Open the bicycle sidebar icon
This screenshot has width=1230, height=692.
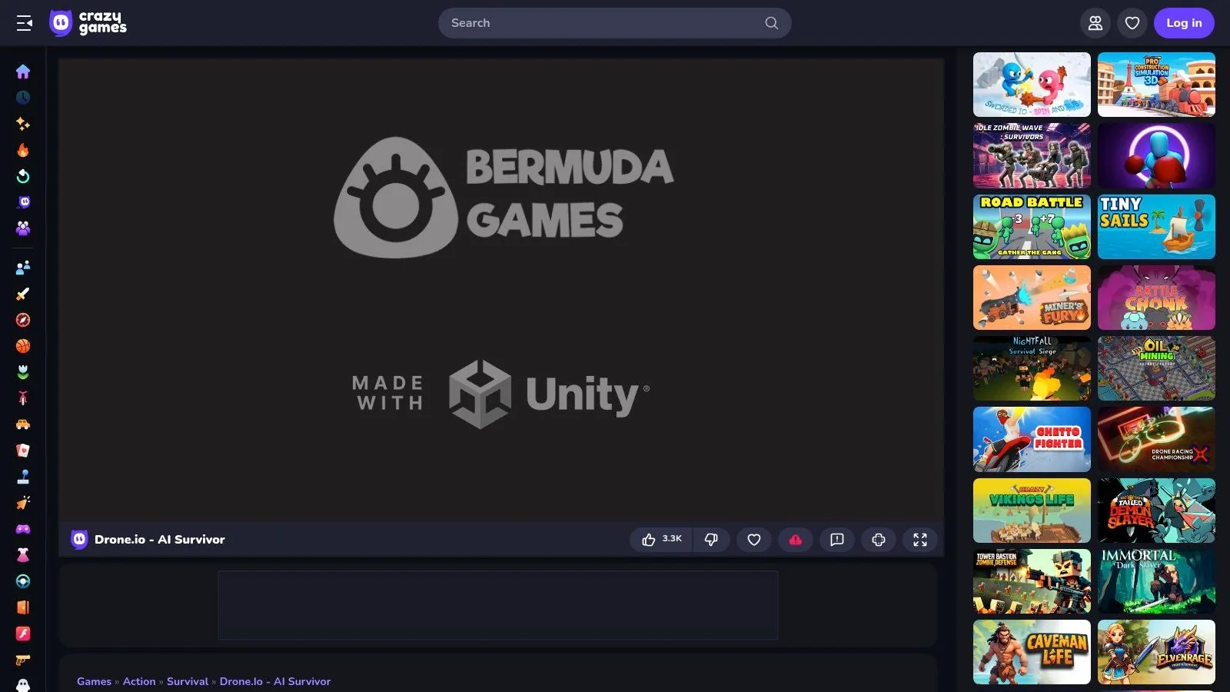(23, 398)
